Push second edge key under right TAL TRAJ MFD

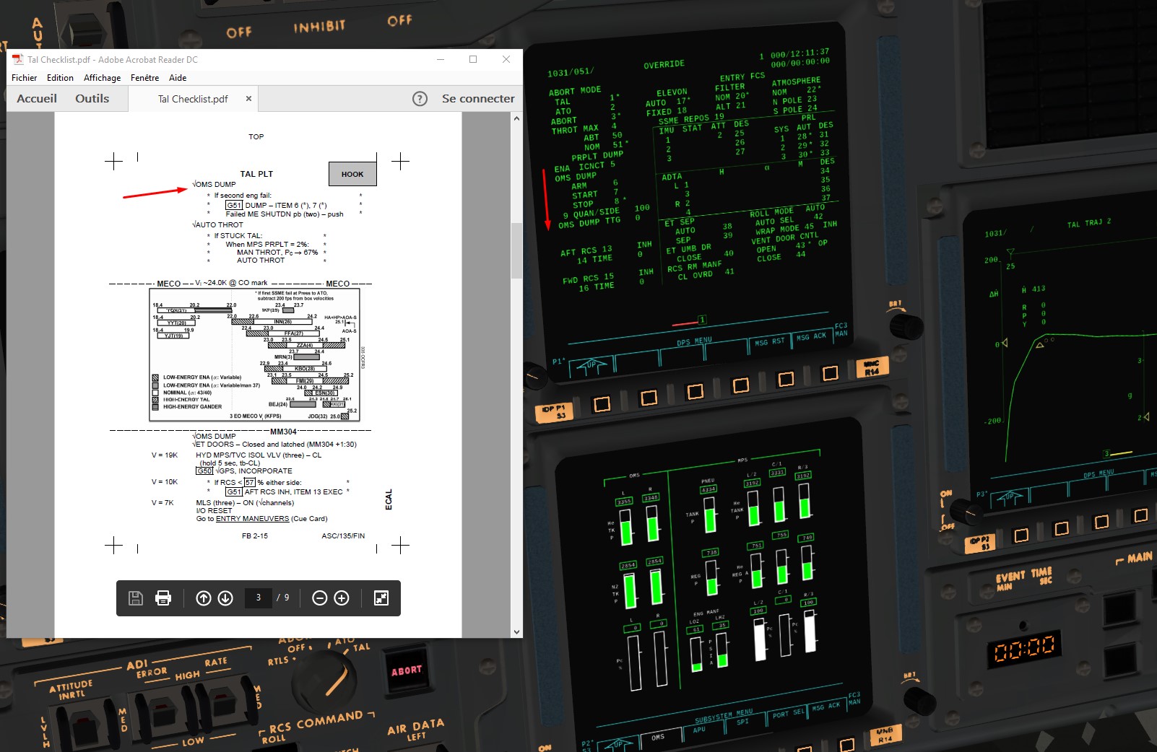[x=1061, y=529]
